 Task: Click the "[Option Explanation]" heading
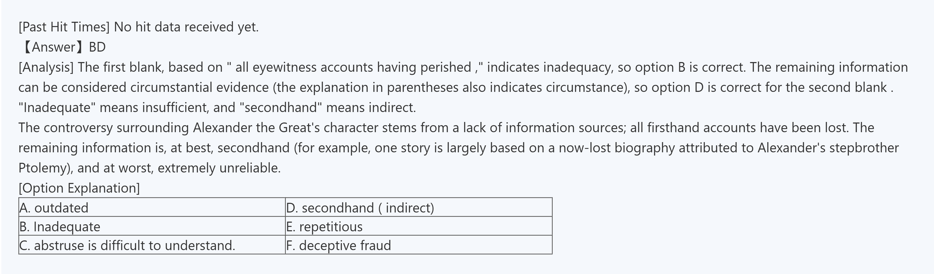[79, 188]
